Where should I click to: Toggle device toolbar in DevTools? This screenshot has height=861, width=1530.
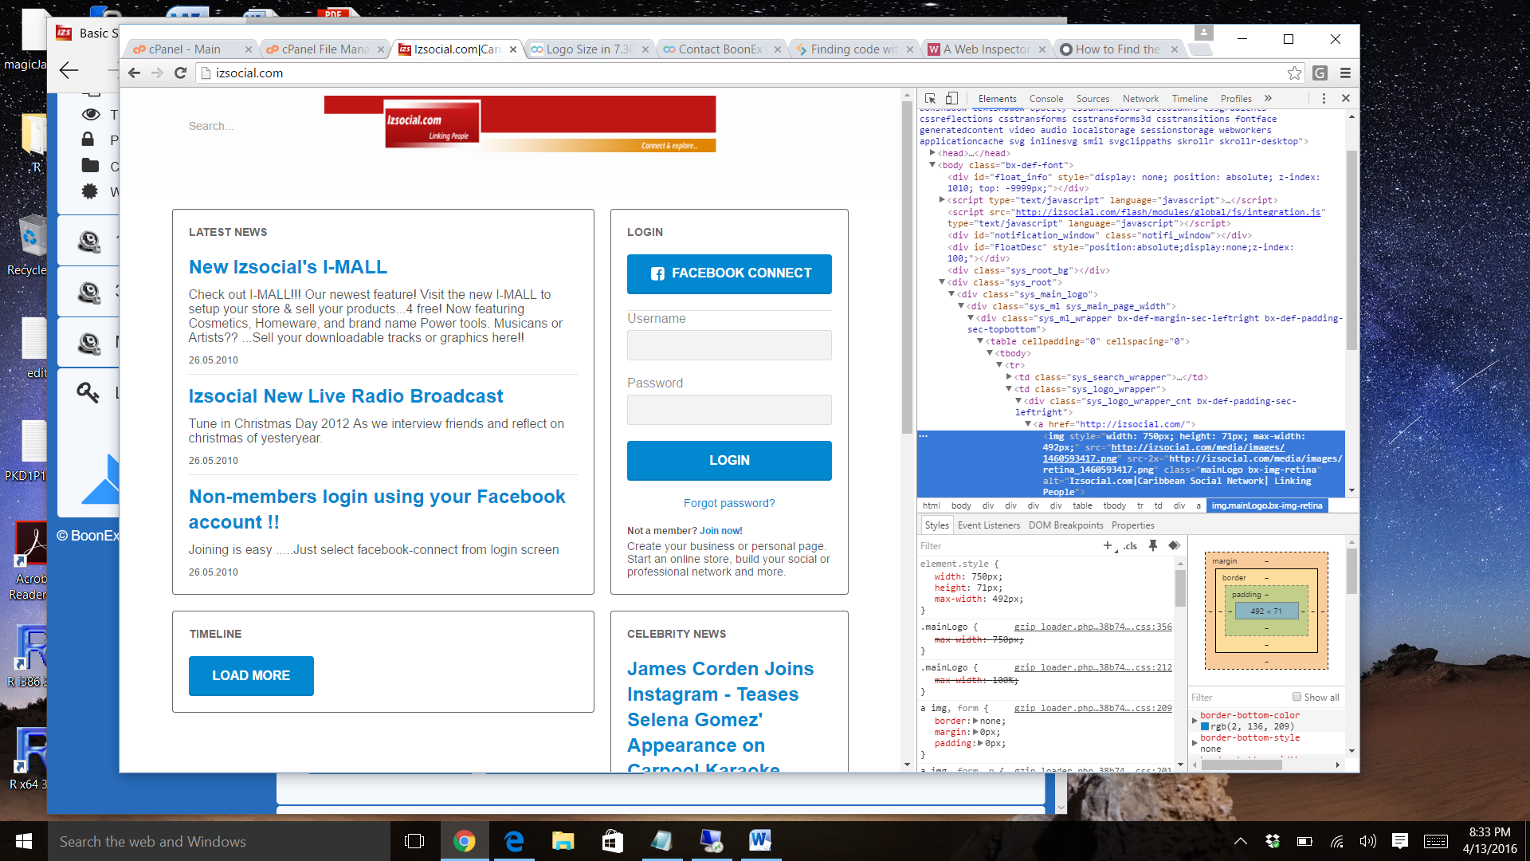951,99
